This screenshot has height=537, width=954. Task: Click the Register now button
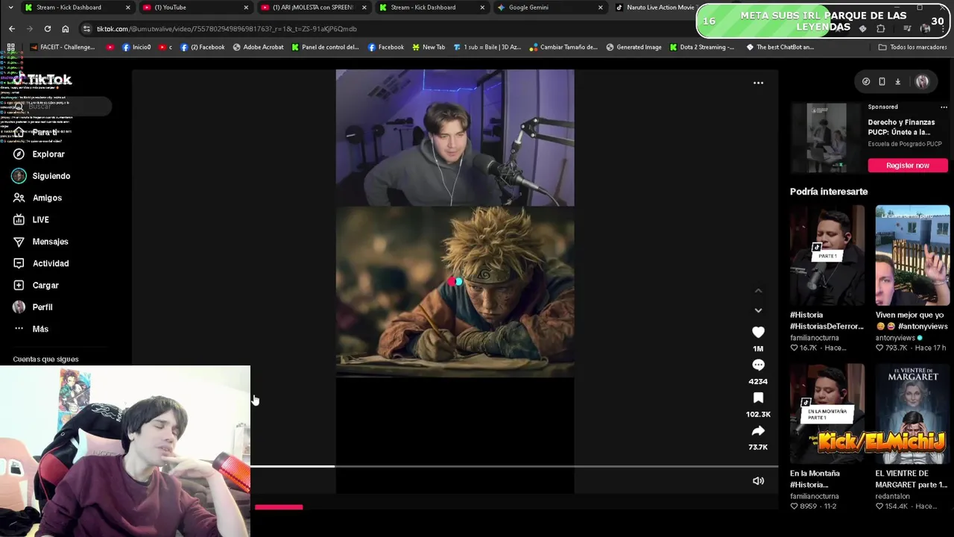[x=908, y=166]
